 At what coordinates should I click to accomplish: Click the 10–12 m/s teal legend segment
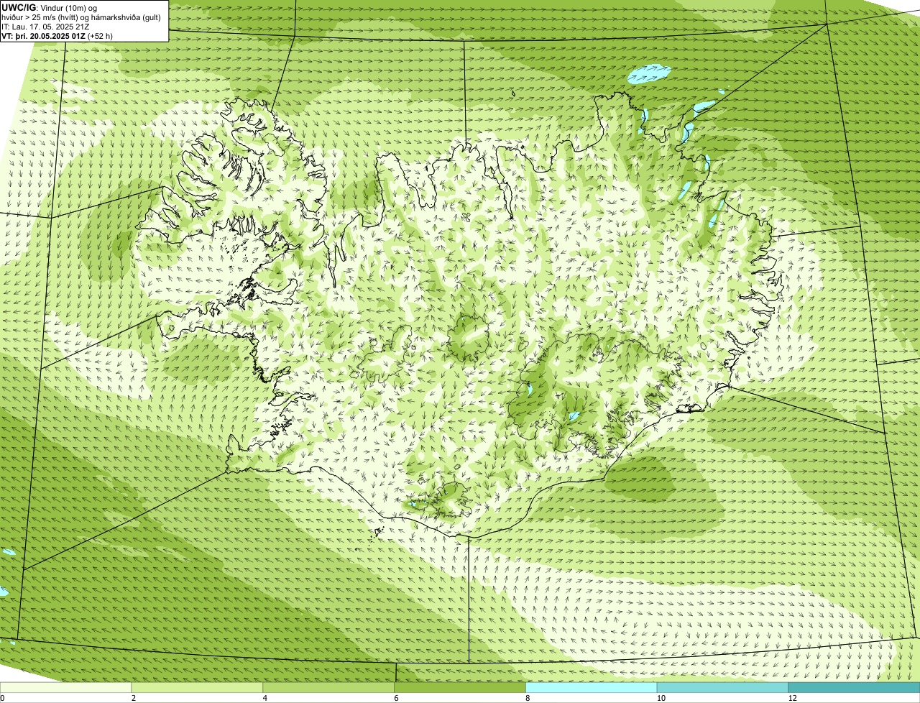724,687
